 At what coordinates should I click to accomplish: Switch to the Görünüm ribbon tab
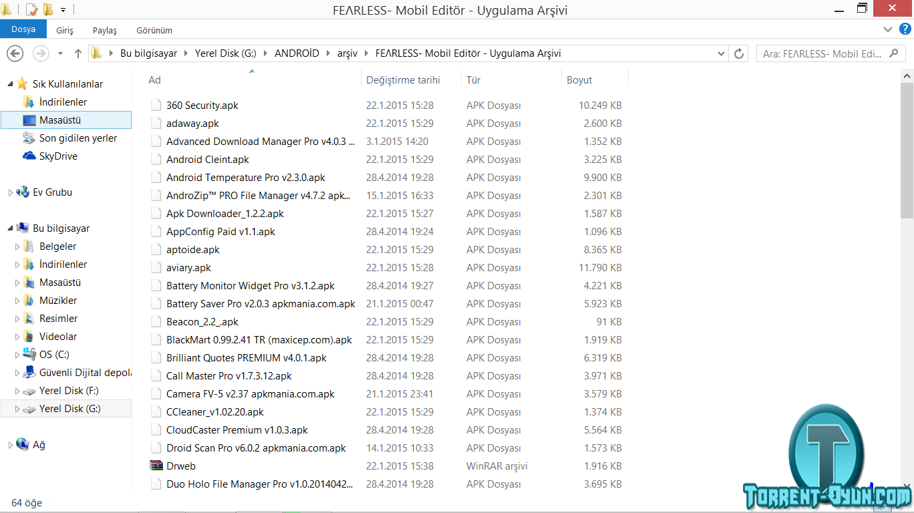[154, 30]
